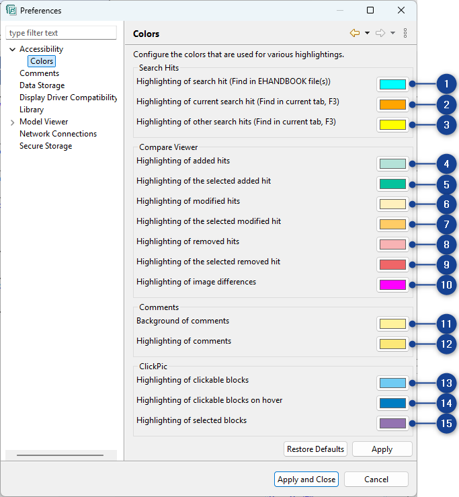Change the Highlighting of comments color

[x=392, y=344]
